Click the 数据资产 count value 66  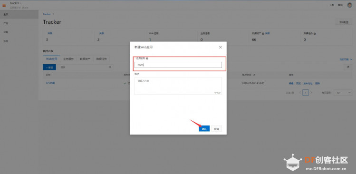click(254, 39)
